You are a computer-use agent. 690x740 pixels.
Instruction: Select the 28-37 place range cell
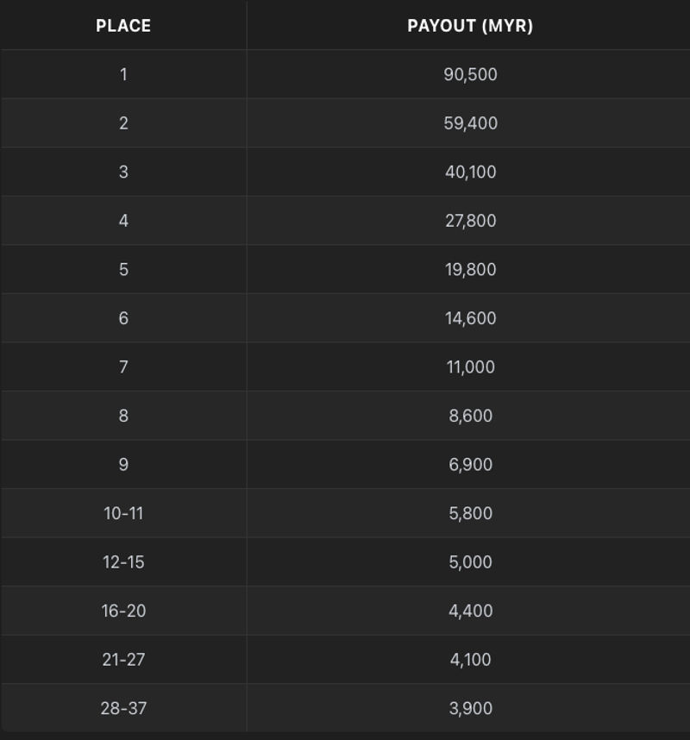pos(123,708)
